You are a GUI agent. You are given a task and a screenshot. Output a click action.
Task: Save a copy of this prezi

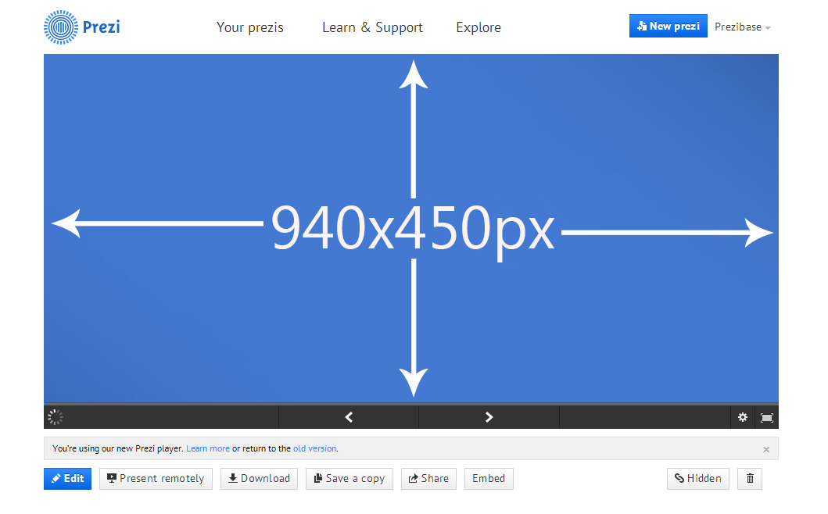point(349,478)
